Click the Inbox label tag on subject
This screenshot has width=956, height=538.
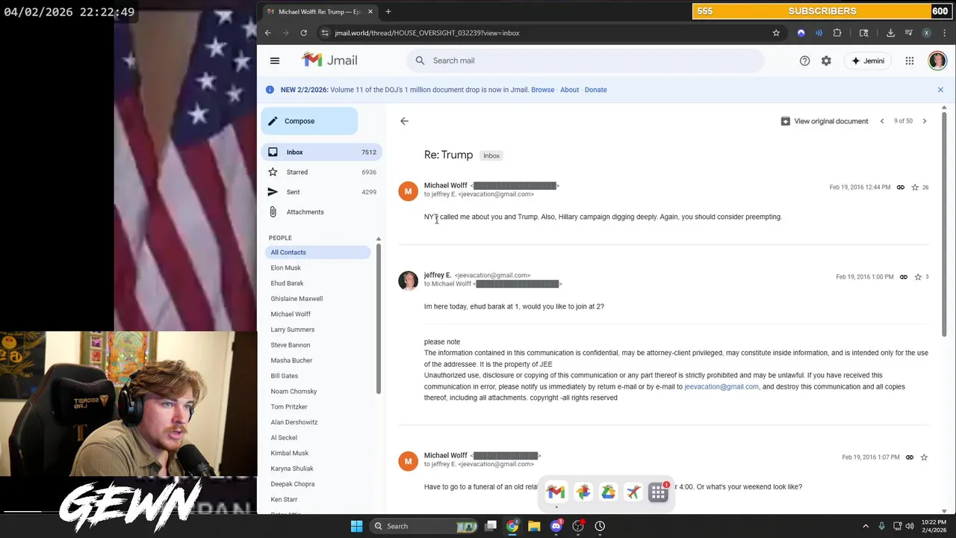coord(491,155)
